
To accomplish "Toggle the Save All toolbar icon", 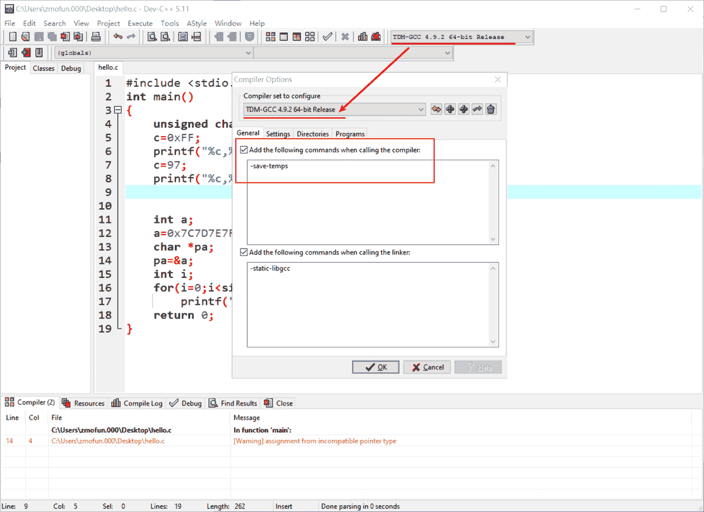I will click(x=50, y=36).
